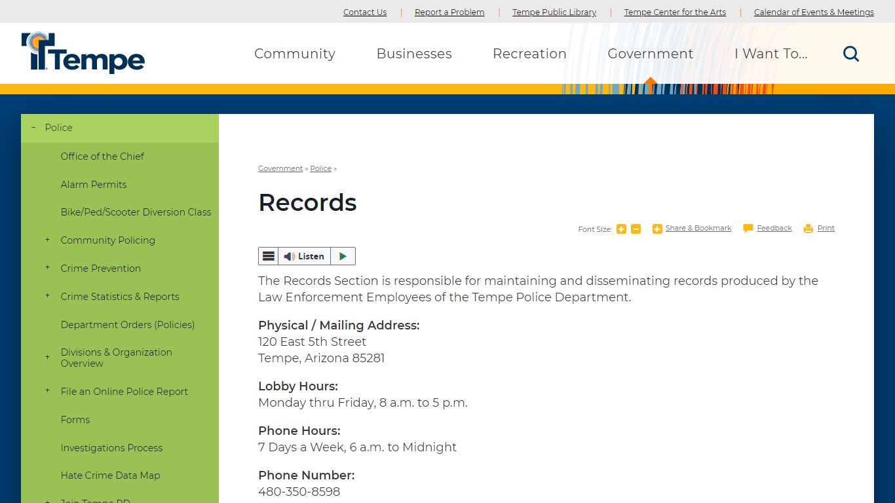Click the Tempe city logo
Screen dimensions: 895x503
83,52
